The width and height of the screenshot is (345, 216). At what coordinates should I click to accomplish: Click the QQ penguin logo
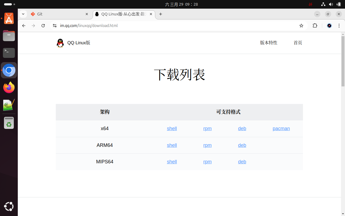click(x=60, y=43)
